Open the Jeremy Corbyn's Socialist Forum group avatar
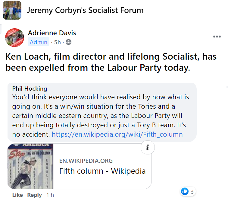This screenshot has height=202, width=228. point(12,10)
